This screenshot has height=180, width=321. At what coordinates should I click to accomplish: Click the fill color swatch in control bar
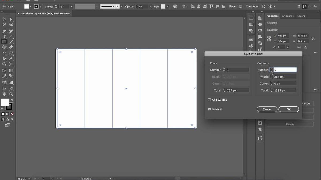point(26,6)
